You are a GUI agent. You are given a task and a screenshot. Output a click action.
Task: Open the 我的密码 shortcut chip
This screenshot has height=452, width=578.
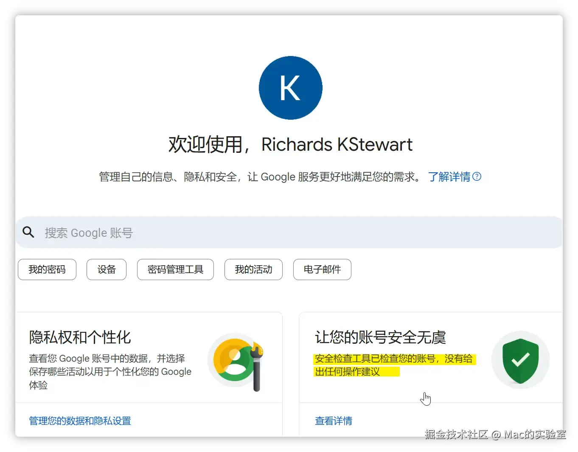47,270
